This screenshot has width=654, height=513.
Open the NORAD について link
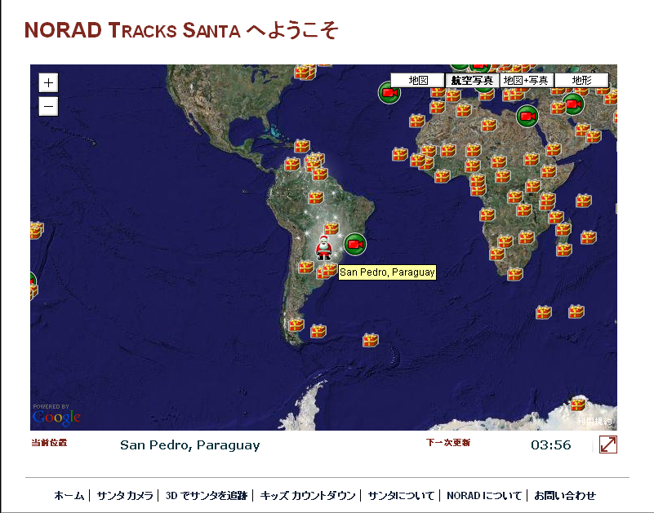(x=484, y=496)
